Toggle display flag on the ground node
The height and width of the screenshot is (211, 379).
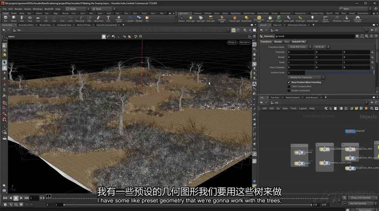pyautogui.click(x=303, y=152)
